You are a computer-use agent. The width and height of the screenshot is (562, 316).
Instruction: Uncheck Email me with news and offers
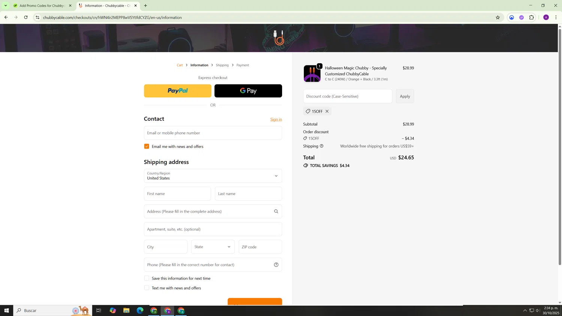(x=146, y=146)
